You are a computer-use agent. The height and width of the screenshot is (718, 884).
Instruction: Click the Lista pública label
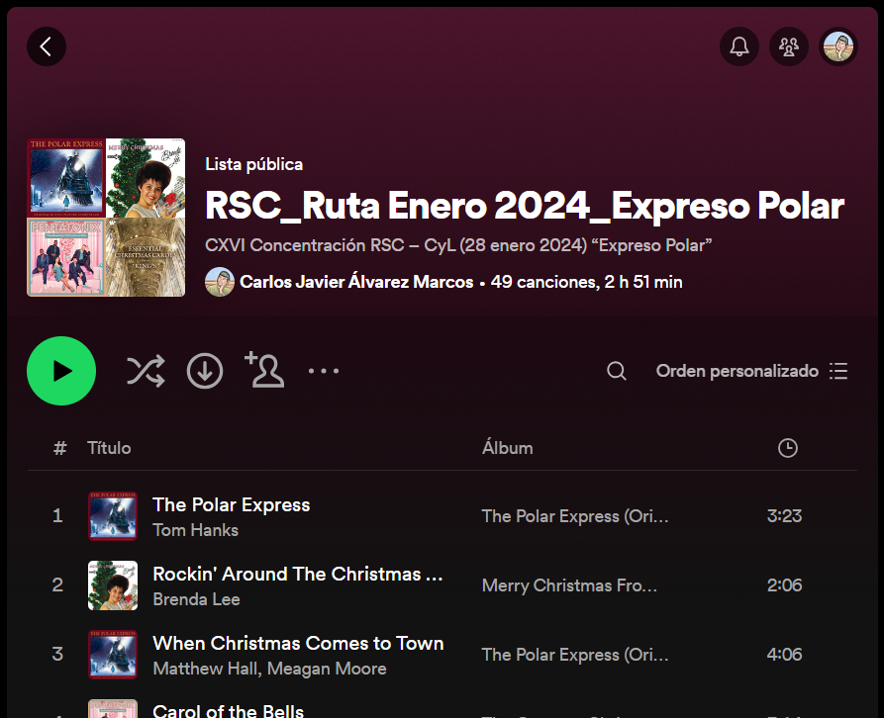tap(254, 164)
